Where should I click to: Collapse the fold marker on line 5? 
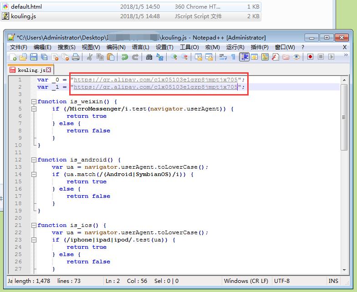[34, 109]
